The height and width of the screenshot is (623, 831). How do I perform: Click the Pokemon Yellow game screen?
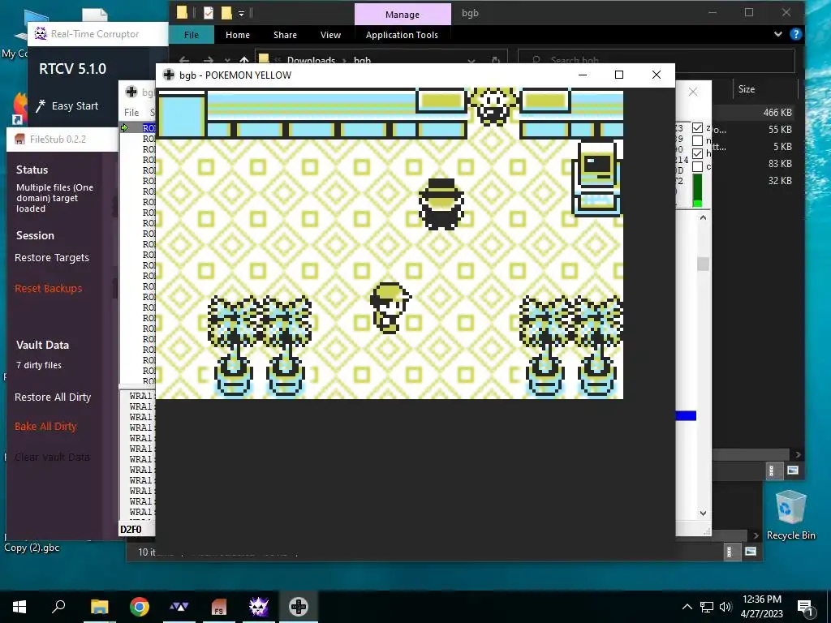[x=390, y=243]
